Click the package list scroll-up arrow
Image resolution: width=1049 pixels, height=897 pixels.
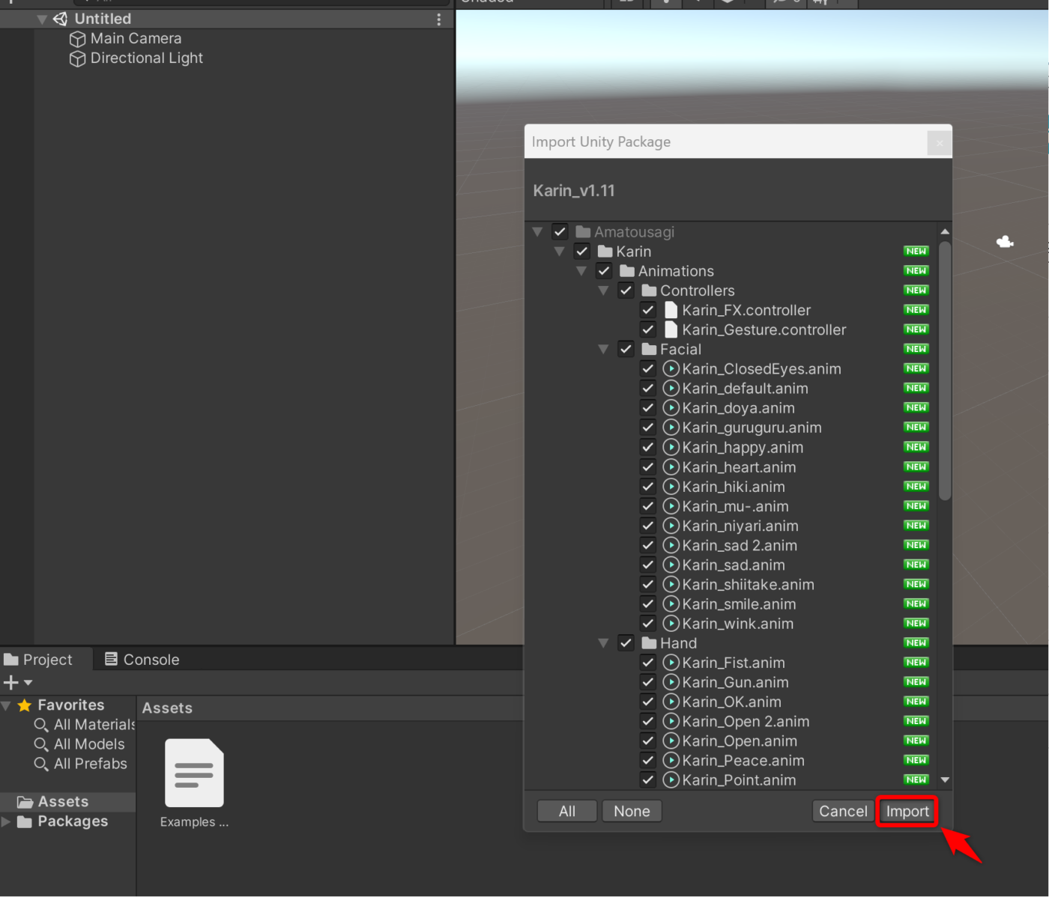pyautogui.click(x=945, y=231)
